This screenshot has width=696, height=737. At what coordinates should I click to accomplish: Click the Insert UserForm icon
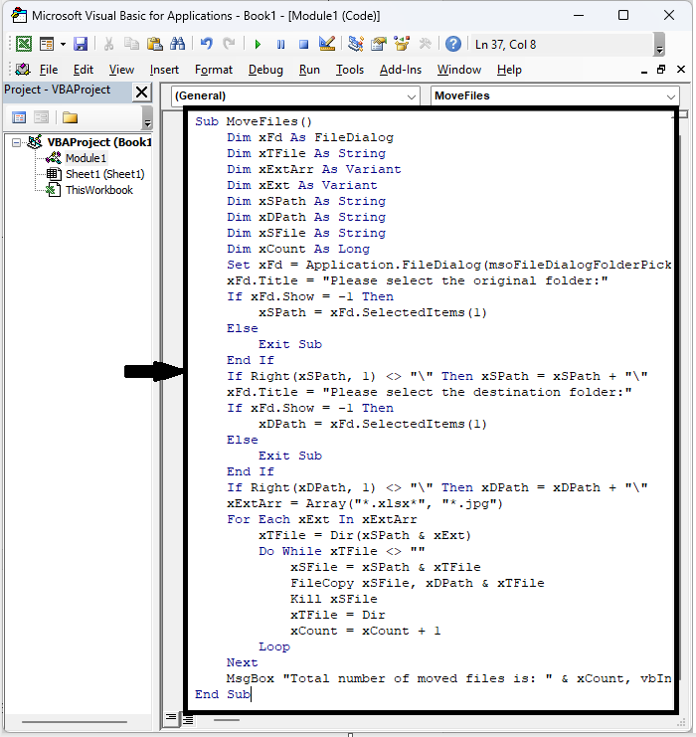pos(47,44)
